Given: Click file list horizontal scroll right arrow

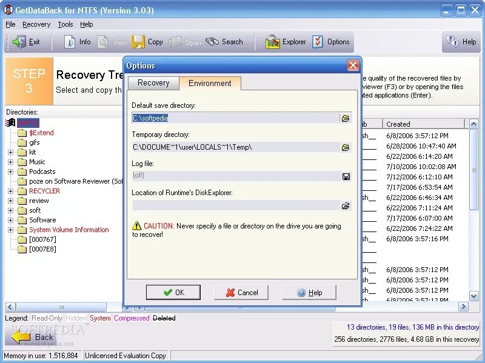Looking at the screenshot, I should [463, 307].
